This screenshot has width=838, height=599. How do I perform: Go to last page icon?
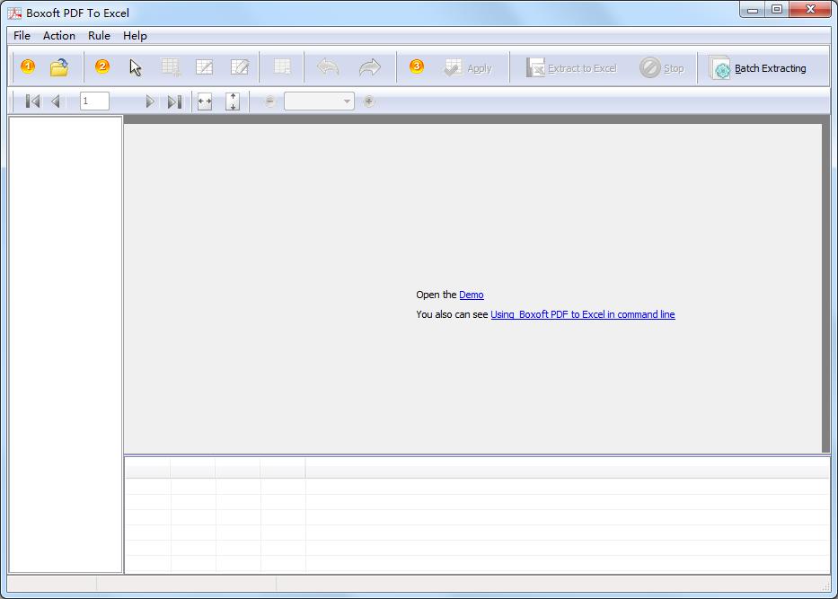pos(174,101)
